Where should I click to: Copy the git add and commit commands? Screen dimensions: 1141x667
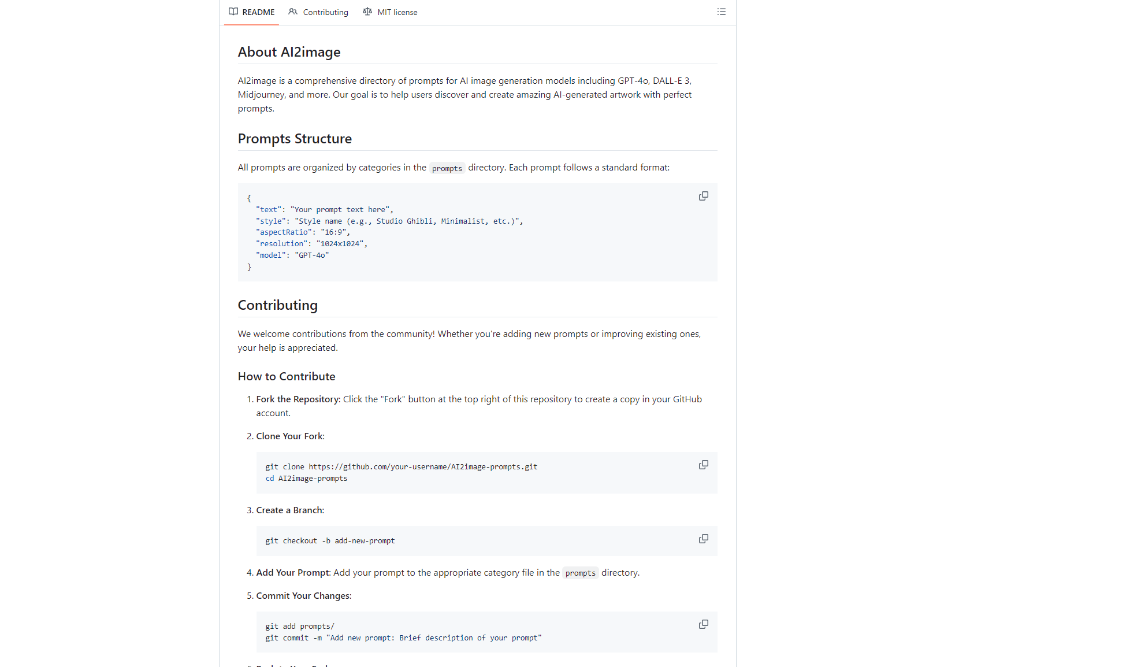click(703, 625)
